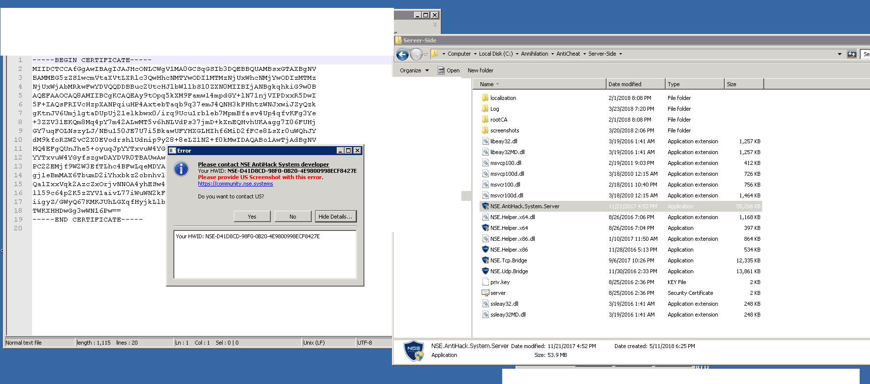Expand arrow after Computer breadcrumb
870x384 pixels.
click(475, 54)
